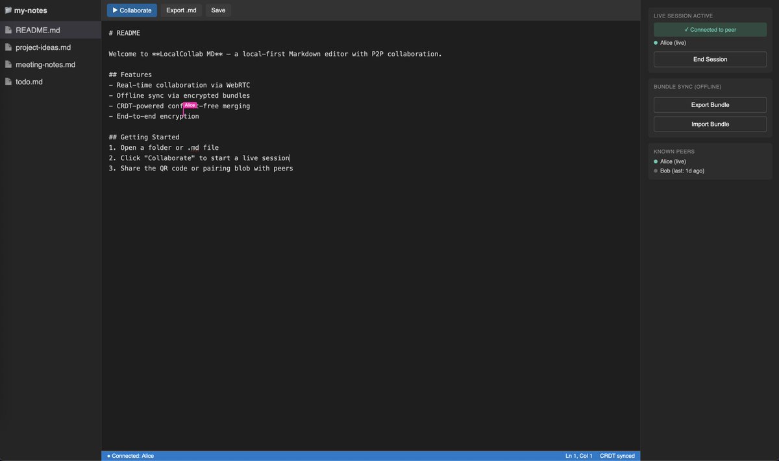779x461 pixels.
Task: Click Export Bundle for offline sync
Action: 710,104
